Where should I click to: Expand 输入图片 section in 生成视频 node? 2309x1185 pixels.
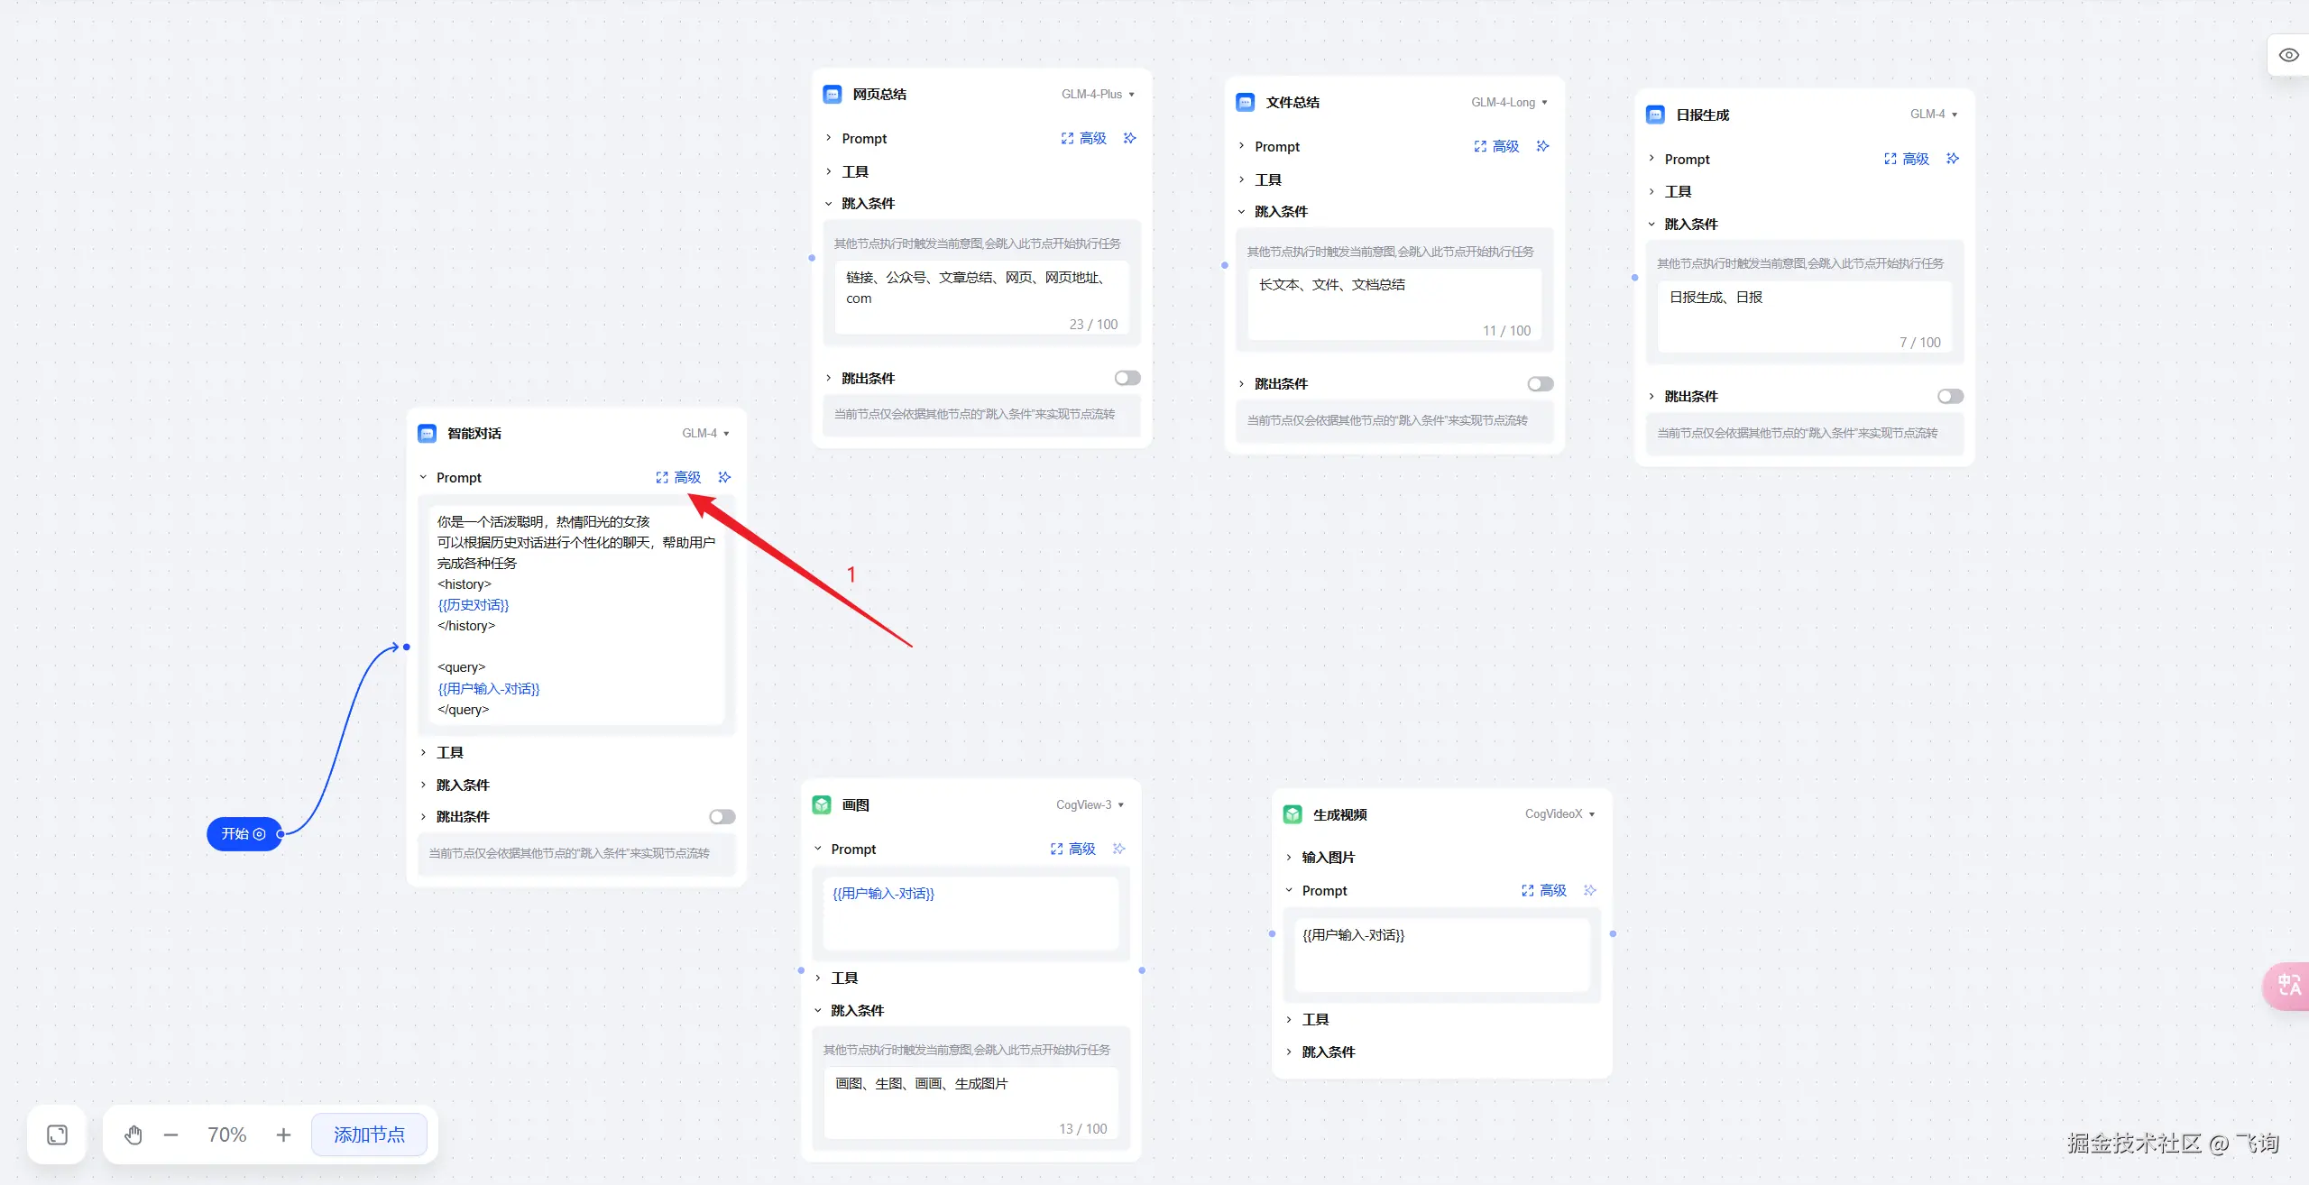tap(1328, 858)
